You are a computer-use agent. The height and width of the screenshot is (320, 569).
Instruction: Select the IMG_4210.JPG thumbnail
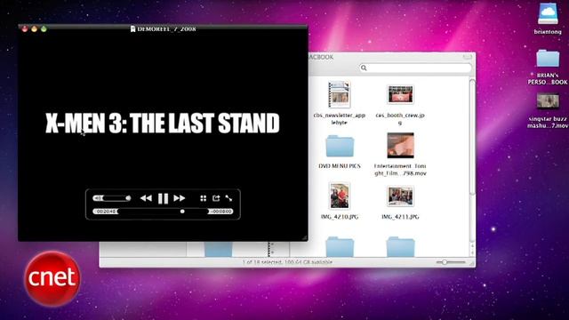pos(340,196)
